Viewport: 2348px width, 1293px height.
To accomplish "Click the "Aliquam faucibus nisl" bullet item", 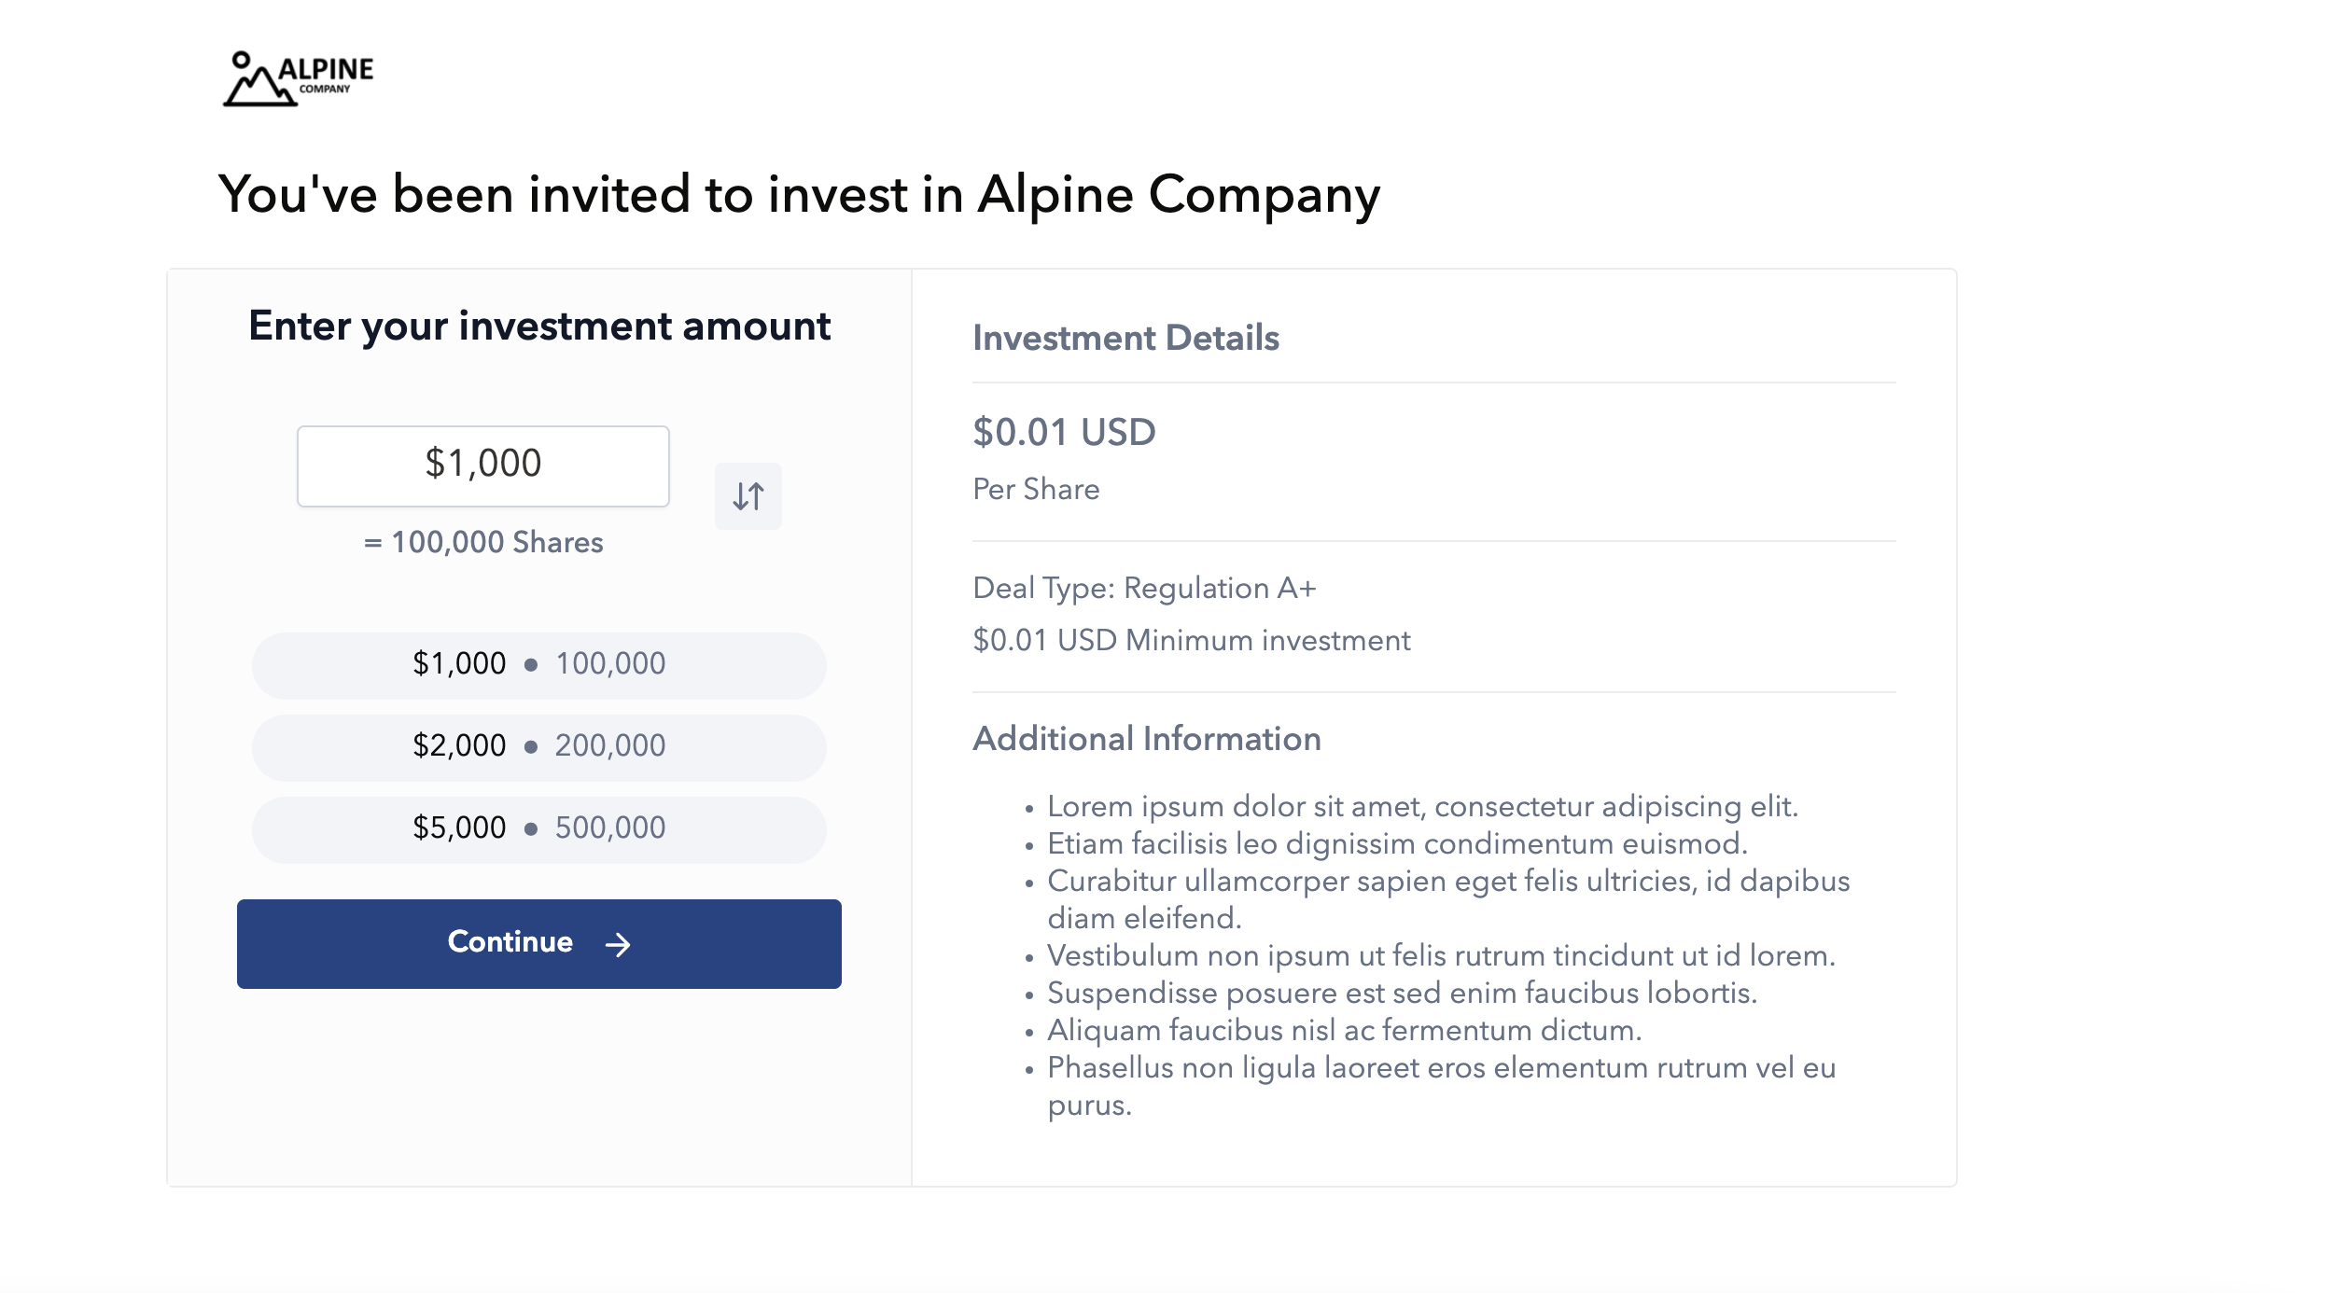I will (1344, 1030).
